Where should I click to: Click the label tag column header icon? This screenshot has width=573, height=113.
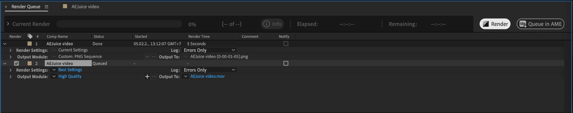[30, 36]
